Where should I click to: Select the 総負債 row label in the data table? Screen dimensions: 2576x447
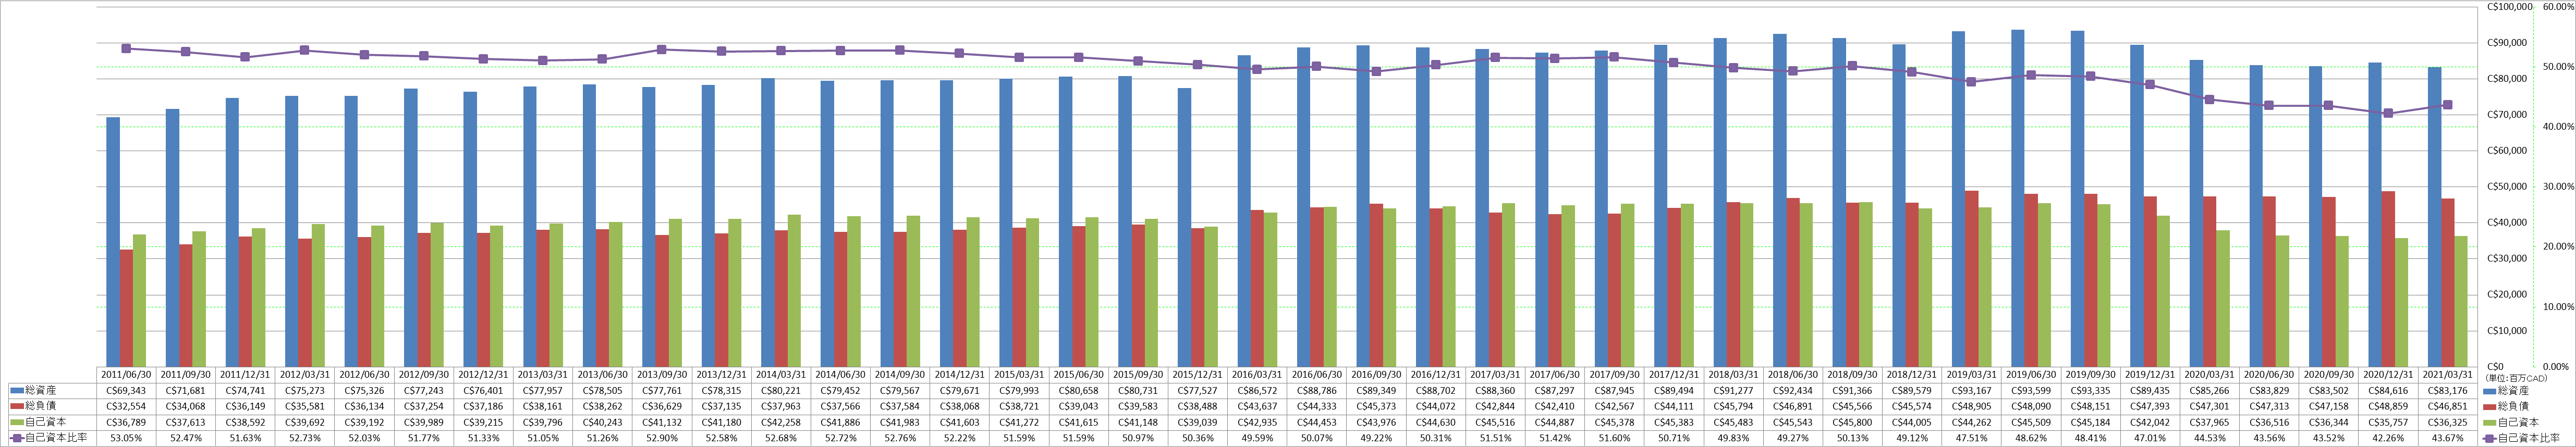click(x=41, y=406)
